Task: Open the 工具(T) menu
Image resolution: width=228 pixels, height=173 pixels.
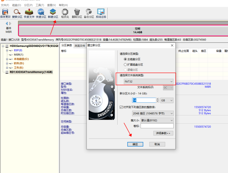Action: point(40,5)
